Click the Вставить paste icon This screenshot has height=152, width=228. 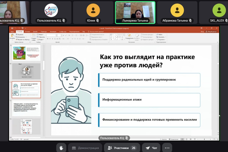pos(12,36)
